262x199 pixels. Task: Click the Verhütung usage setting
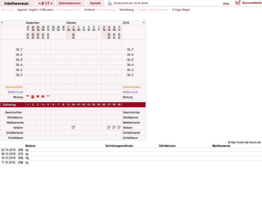point(126,10)
